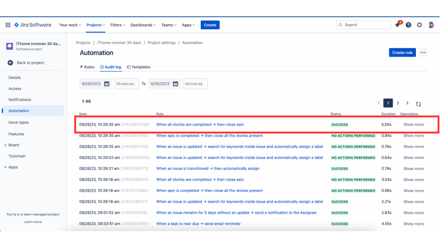This screenshot has height=249, width=443.
Task: Open the help question mark icon
Action: point(408,25)
